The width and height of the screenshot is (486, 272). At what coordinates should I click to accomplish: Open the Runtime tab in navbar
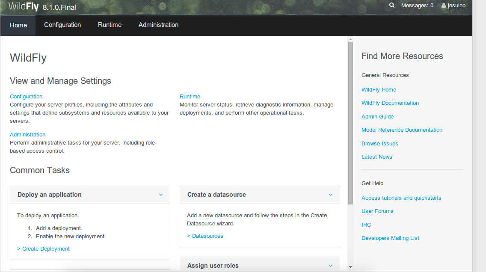(x=110, y=25)
